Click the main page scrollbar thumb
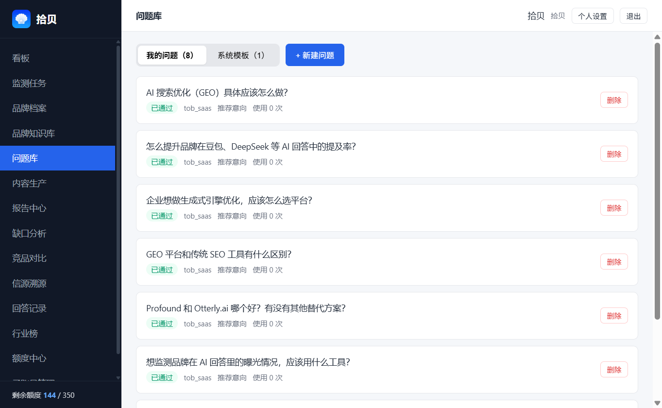Screen dimensions: 662x408 [x=657, y=181]
